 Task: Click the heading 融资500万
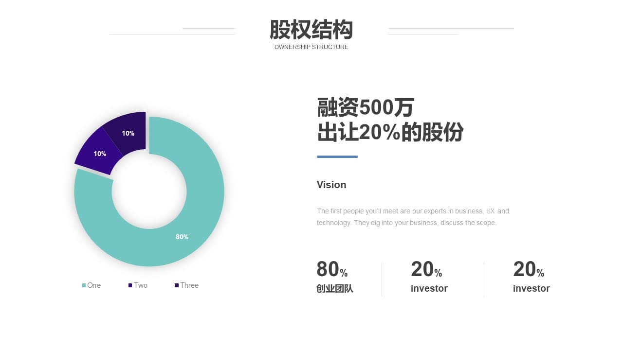coord(366,107)
